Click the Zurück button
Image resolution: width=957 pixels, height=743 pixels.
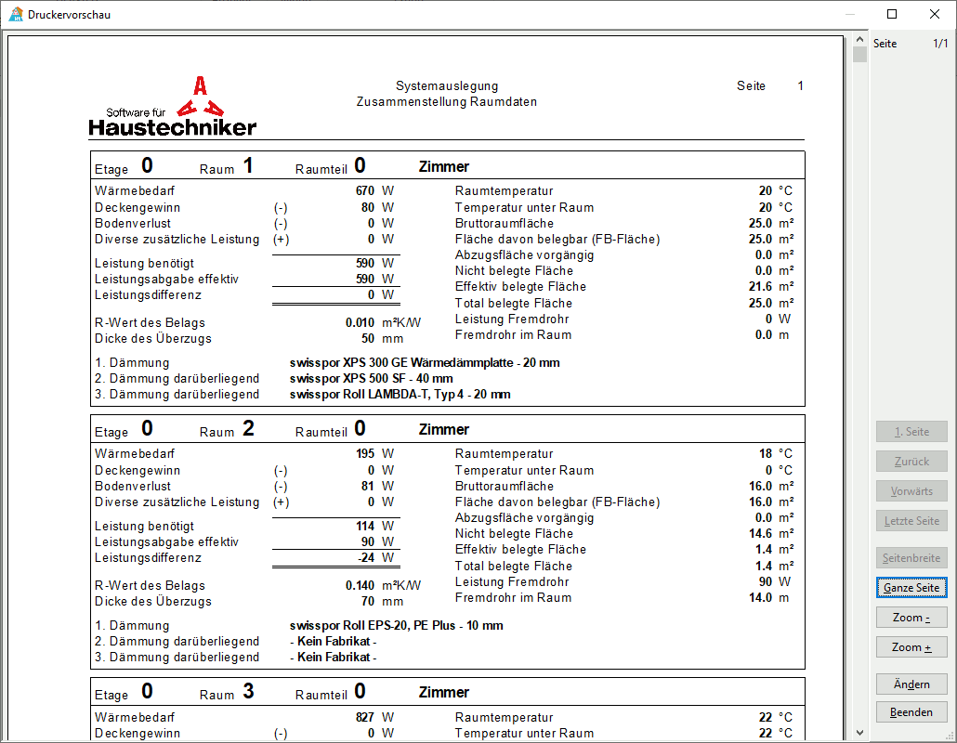911,462
